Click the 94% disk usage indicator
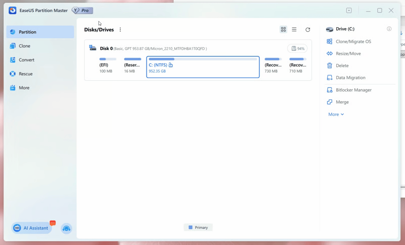Image resolution: width=405 pixels, height=245 pixels. pos(297,49)
